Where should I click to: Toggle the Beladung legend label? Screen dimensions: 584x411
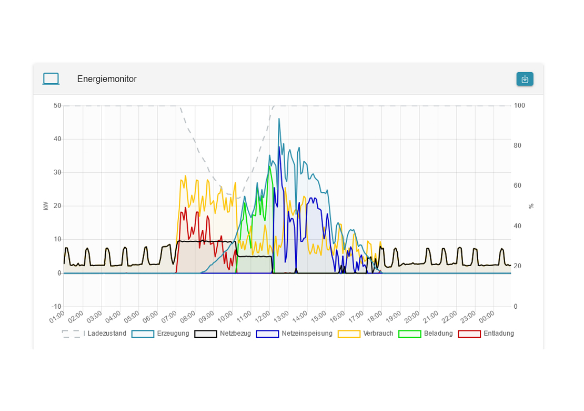pyautogui.click(x=438, y=334)
